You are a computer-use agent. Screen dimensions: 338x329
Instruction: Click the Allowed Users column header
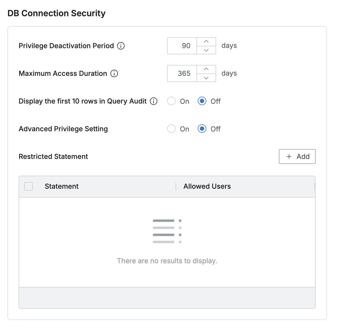click(207, 186)
